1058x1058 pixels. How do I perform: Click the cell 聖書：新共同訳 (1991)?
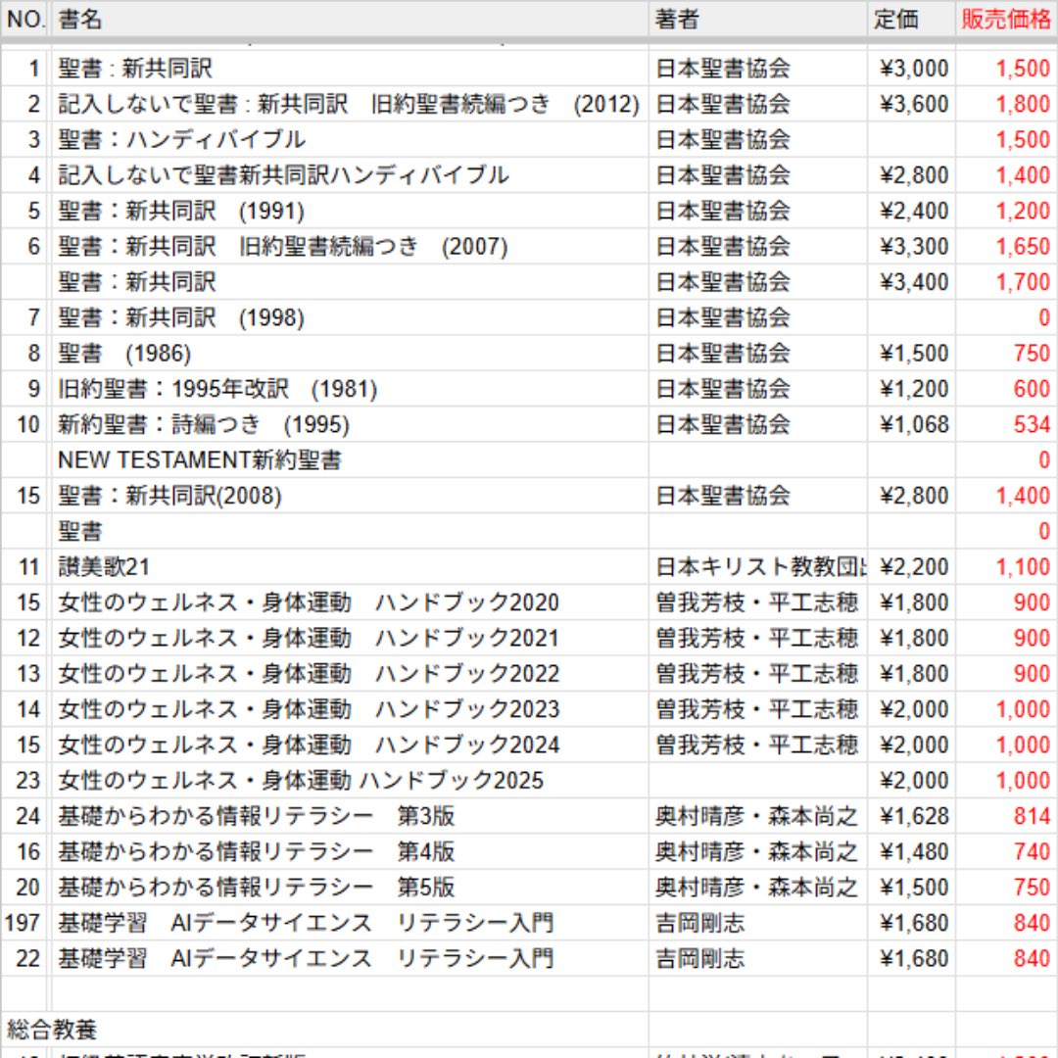[350, 211]
